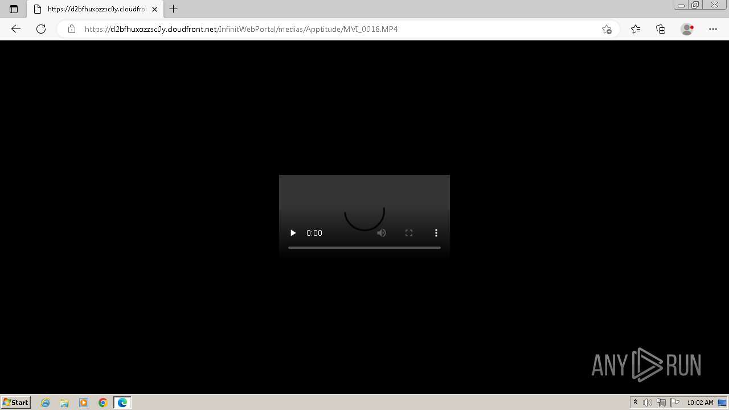Click the address bar URL field

[339, 29]
